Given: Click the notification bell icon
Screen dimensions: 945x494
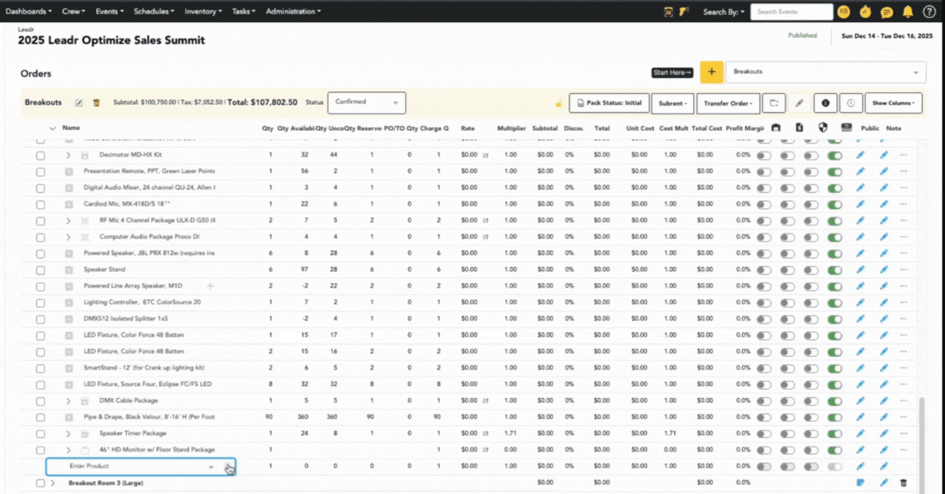Looking at the screenshot, I should coord(908,12).
